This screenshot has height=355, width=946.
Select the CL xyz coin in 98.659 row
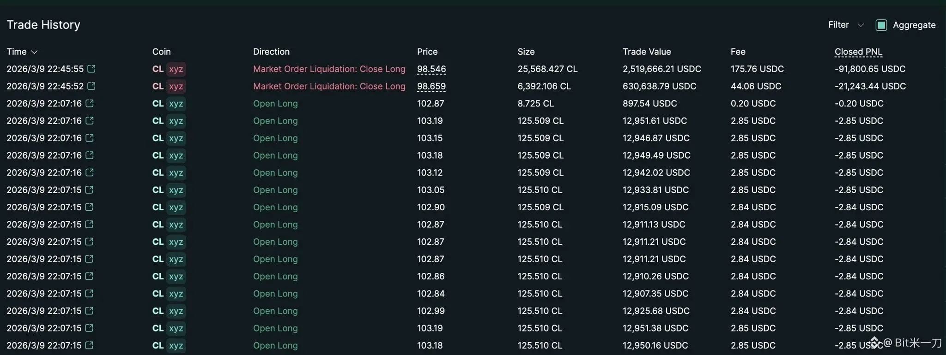169,86
